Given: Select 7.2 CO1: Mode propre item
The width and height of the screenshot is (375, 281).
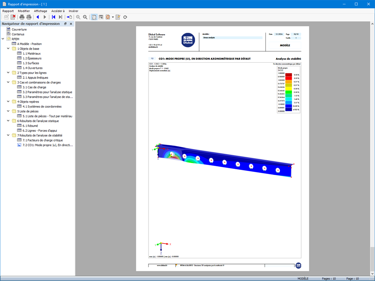Looking at the screenshot, I should pyautogui.click(x=48, y=145).
